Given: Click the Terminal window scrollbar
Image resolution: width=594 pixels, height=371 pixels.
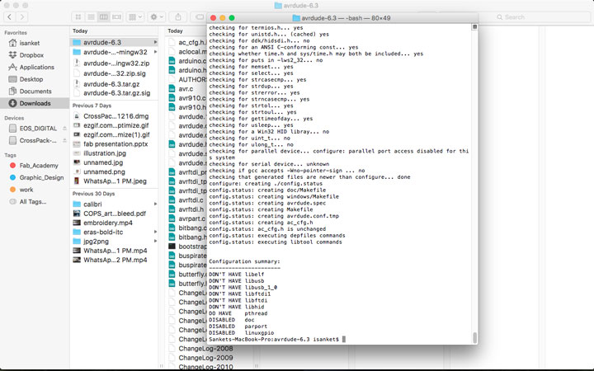Looking at the screenshot, I should tap(474, 337).
